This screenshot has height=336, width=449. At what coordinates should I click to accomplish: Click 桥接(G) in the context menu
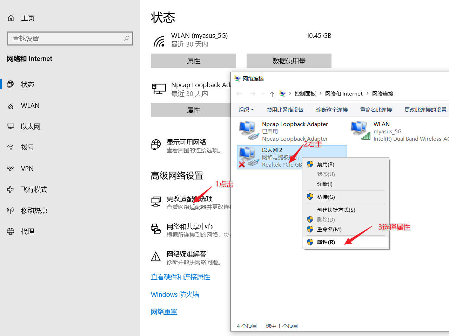[326, 197]
